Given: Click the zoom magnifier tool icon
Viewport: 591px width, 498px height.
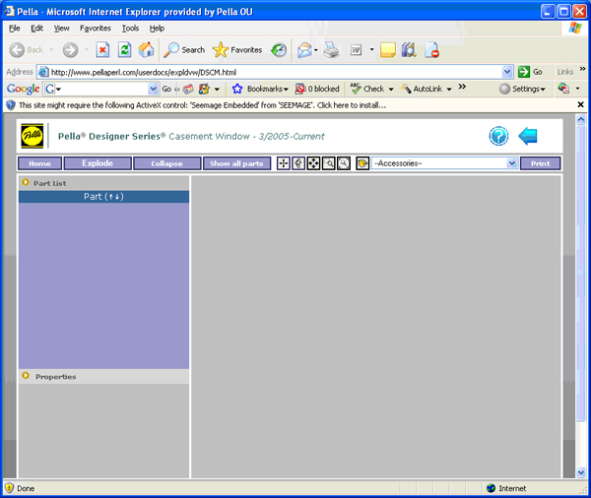Looking at the screenshot, I should [344, 163].
